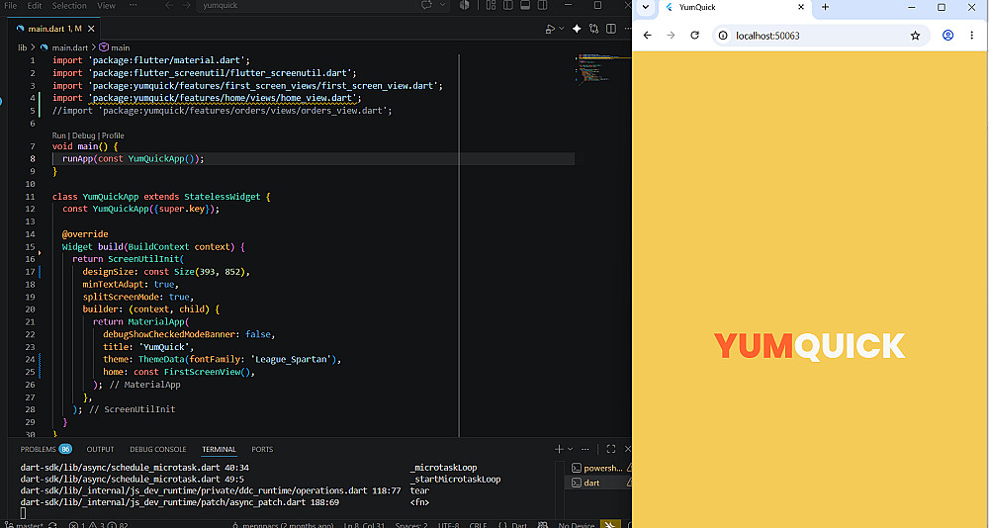
Task: Click the minimap code preview
Action: click(x=602, y=68)
